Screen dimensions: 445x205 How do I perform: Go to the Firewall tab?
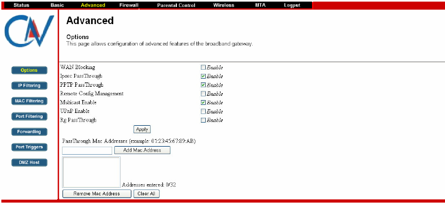[129, 5]
